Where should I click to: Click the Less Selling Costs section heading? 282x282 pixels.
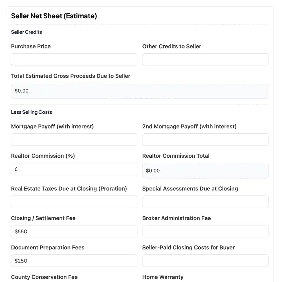31,112
